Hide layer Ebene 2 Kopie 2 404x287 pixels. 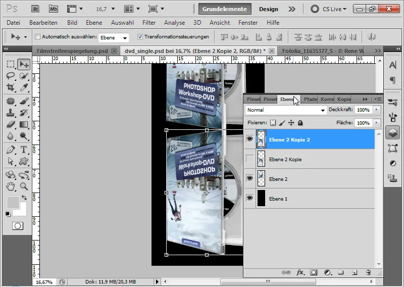(249, 139)
